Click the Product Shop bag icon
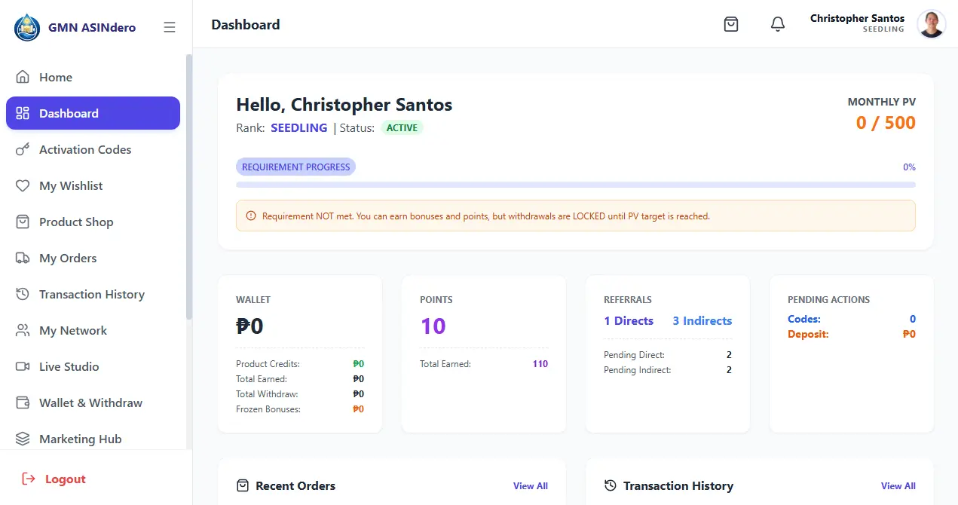The image size is (958, 505). tap(23, 222)
